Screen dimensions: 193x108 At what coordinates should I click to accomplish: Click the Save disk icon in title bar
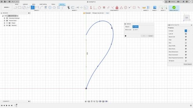click(x=9, y=1)
